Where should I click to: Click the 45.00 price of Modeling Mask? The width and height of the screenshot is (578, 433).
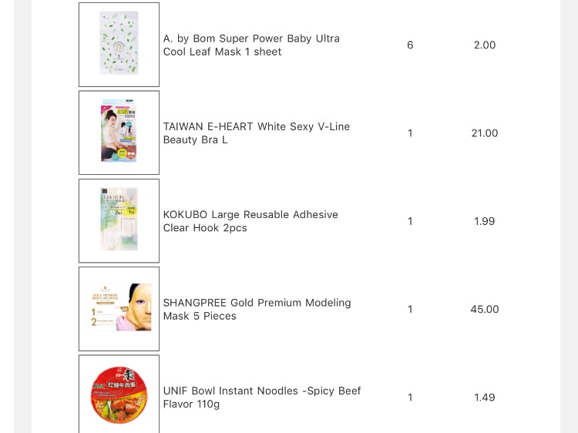point(485,309)
